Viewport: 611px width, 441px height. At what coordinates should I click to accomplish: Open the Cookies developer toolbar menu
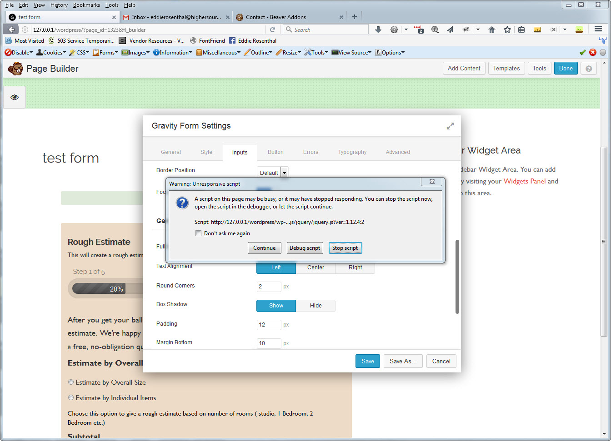point(52,52)
